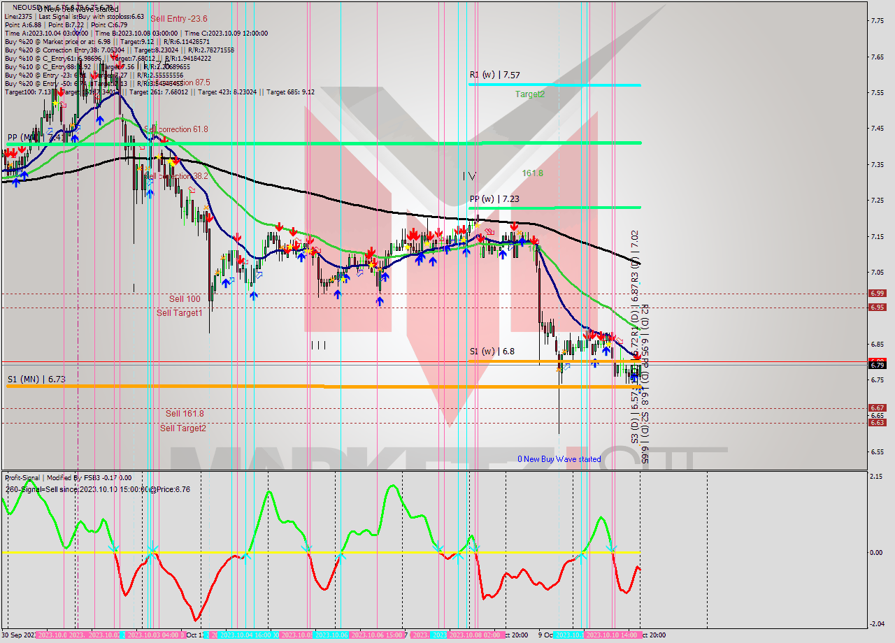895x643 pixels.
Task: Click the 'Sell 100' level label
Action: [185, 298]
